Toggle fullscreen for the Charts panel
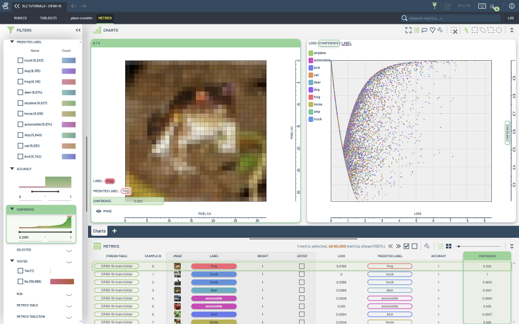Image resolution: width=519 pixels, height=324 pixels. point(408,30)
